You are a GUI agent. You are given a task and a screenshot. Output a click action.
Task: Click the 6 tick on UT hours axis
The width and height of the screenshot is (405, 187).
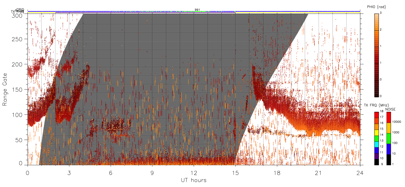[x=111, y=172]
